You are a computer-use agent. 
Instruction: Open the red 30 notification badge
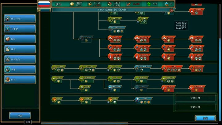point(171,10)
